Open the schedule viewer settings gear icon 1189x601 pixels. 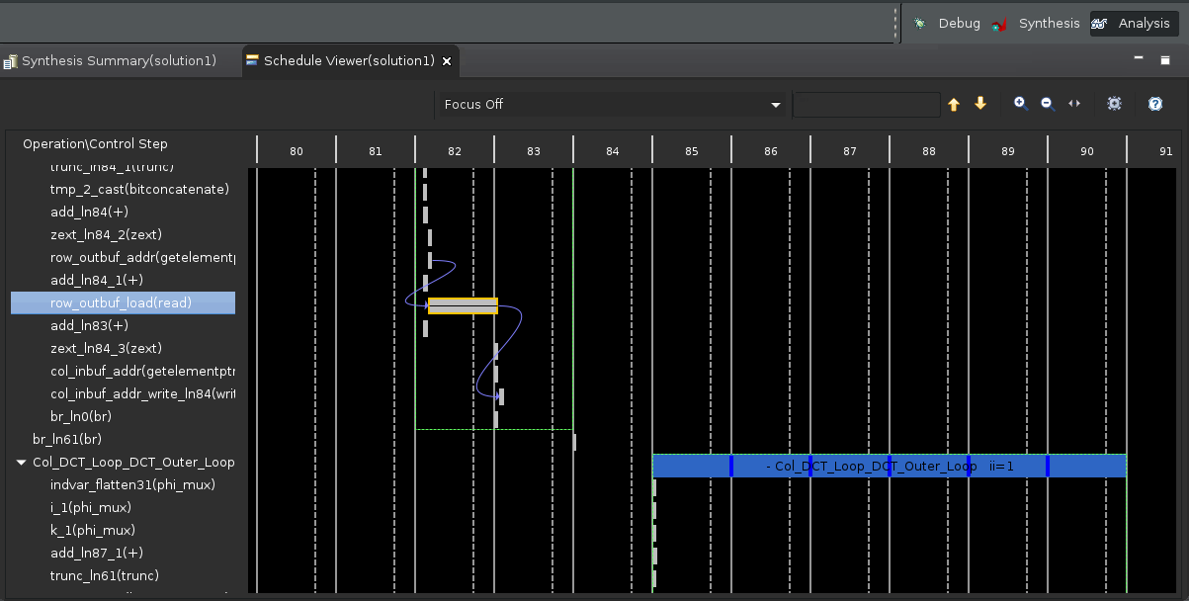1114,104
